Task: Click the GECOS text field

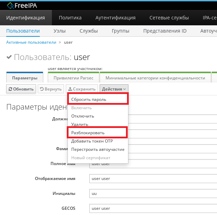Action: [x=152, y=208]
